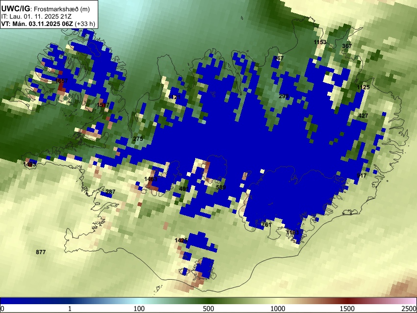Select the map value 1125
Viewport: 417px width, 313px height.
point(363,87)
